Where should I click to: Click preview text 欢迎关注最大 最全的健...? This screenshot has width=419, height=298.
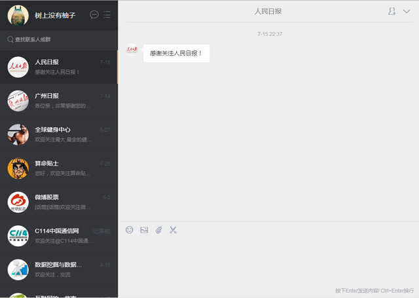coord(63,140)
